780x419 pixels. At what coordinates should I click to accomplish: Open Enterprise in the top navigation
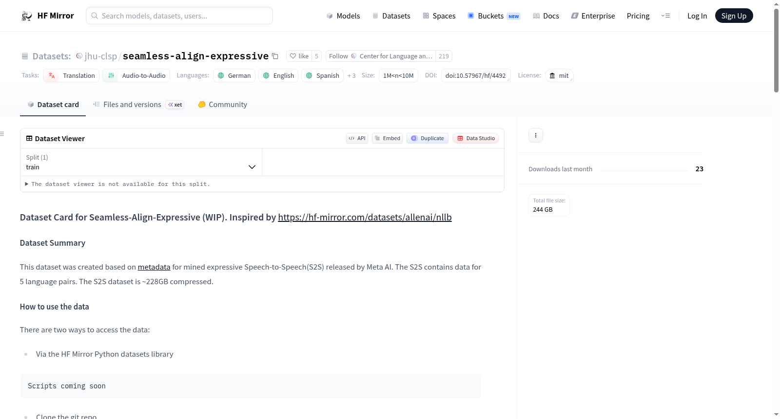point(593,16)
